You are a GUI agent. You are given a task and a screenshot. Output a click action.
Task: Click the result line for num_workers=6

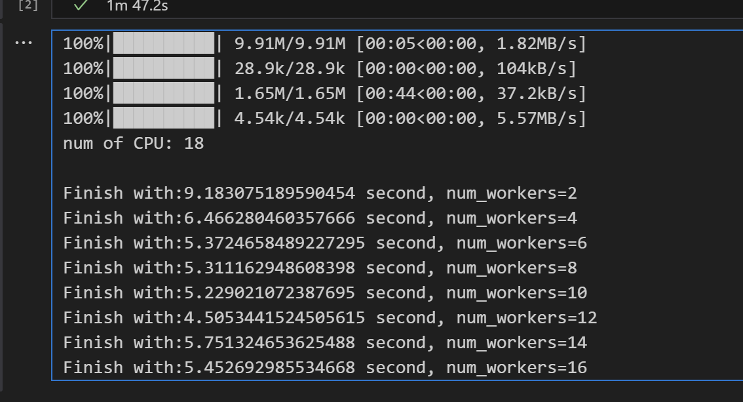tap(325, 243)
